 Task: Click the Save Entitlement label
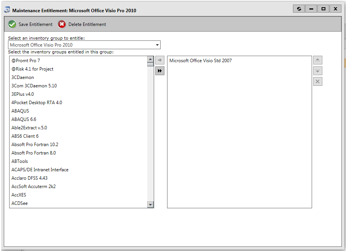click(35, 24)
